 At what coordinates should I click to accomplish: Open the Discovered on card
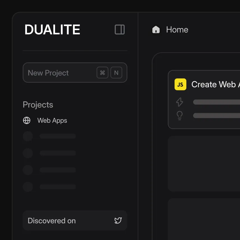pos(75,220)
